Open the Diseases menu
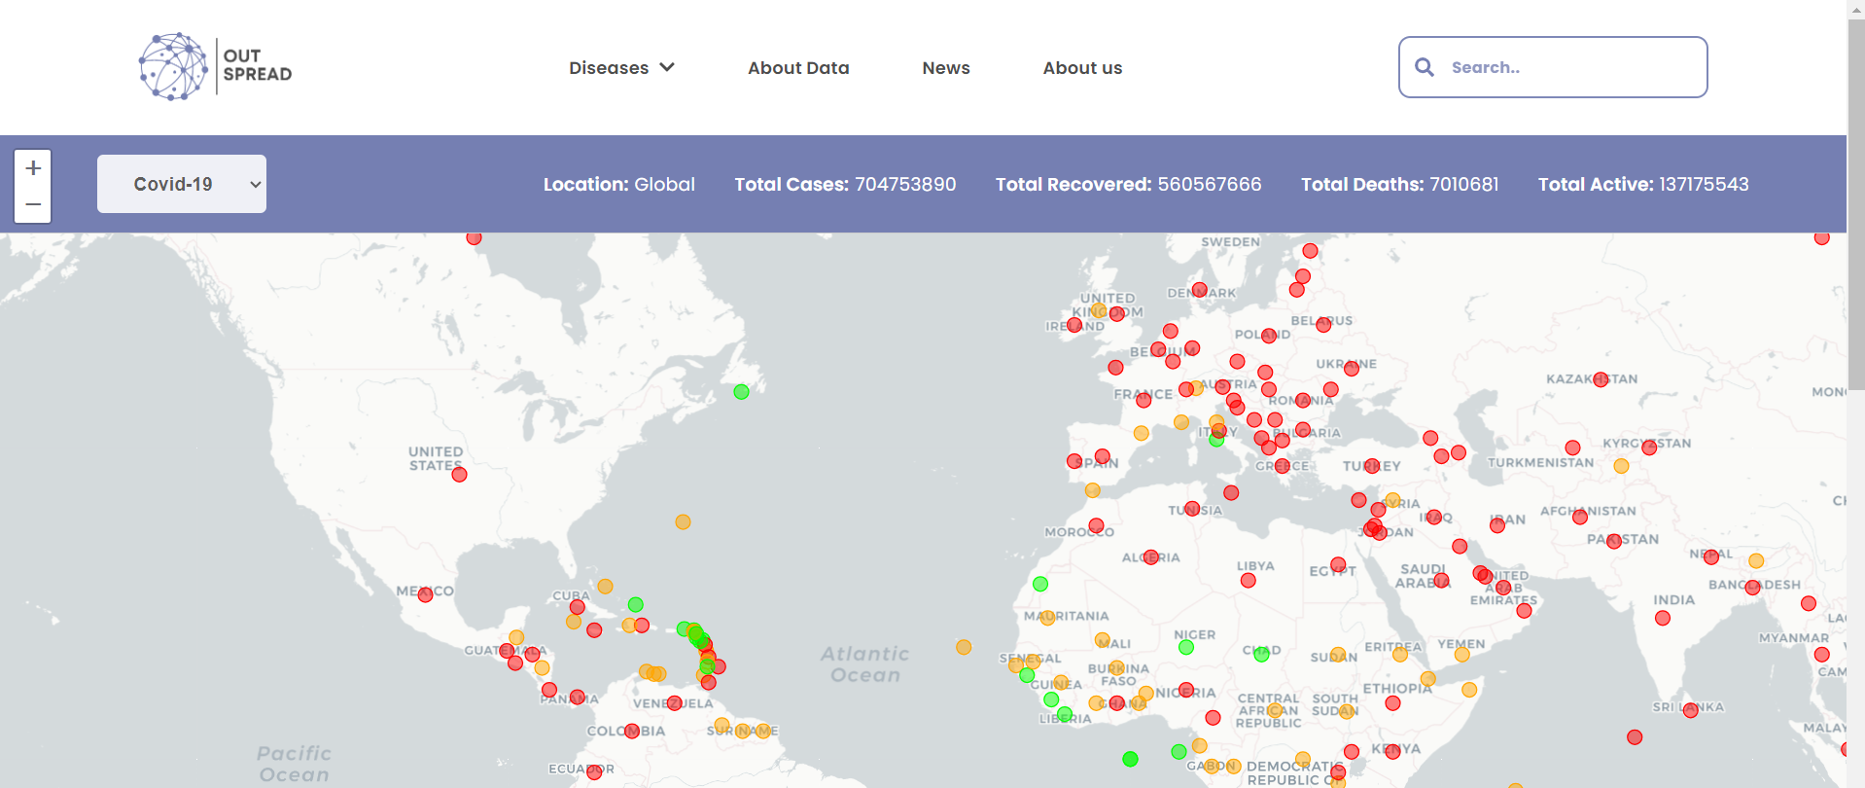 coord(621,68)
